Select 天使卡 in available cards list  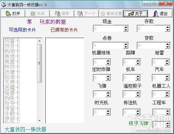pos(12,82)
